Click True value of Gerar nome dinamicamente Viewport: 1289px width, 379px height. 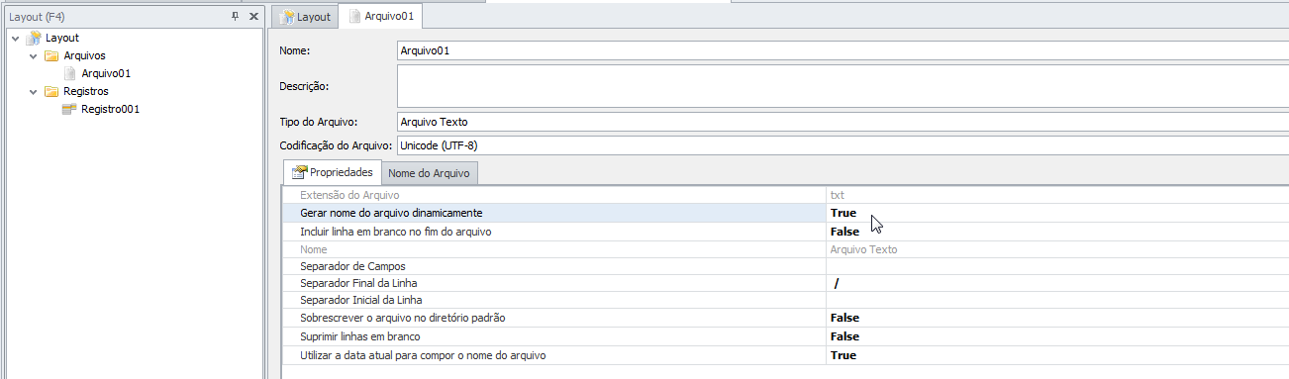843,213
